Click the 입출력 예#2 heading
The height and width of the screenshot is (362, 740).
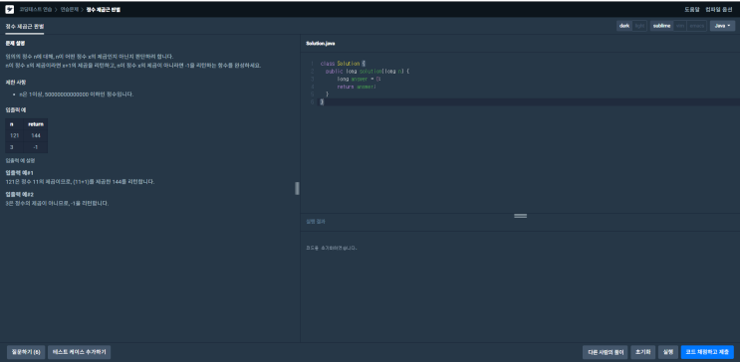(19, 194)
